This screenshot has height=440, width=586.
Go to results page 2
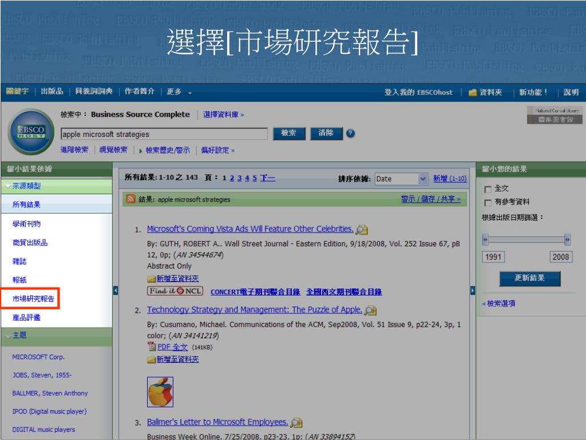(x=232, y=178)
